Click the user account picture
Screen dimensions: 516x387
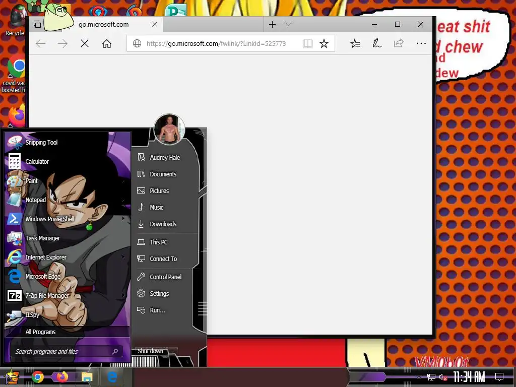pos(169,130)
